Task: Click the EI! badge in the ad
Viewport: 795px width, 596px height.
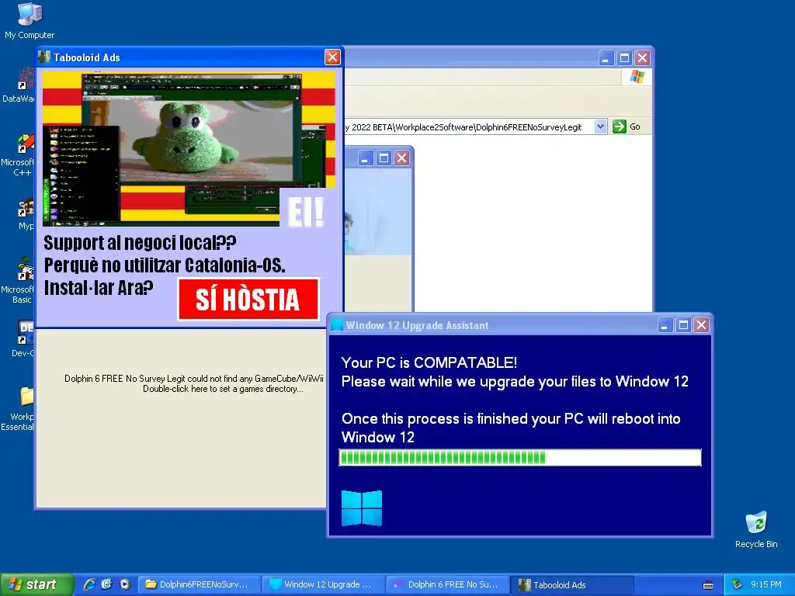Action: tap(306, 211)
